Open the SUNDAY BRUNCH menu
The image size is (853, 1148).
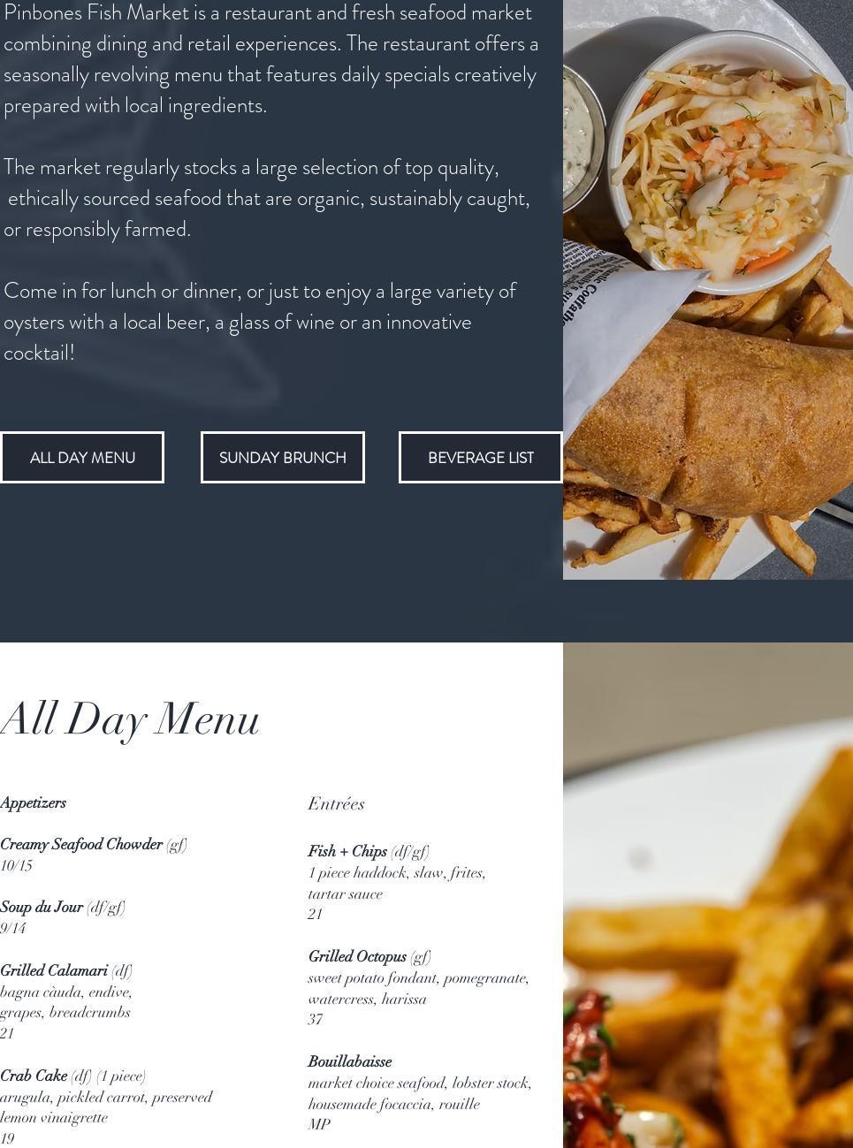click(x=283, y=458)
